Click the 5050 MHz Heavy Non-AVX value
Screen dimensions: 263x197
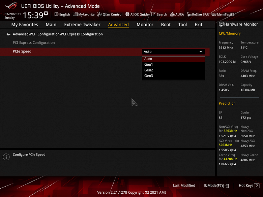(x=247, y=136)
